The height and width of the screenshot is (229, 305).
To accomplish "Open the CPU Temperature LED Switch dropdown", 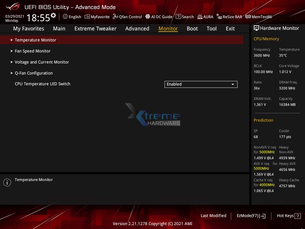I will point(201,84).
